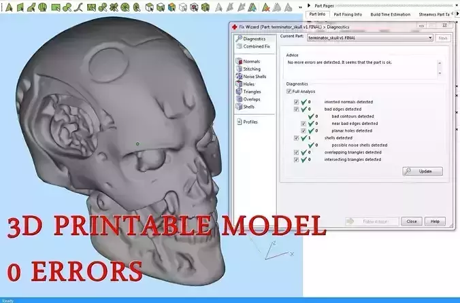Click 'bad contours detected' row text
Screen dimensions: 460x303
pyautogui.click(x=352, y=116)
